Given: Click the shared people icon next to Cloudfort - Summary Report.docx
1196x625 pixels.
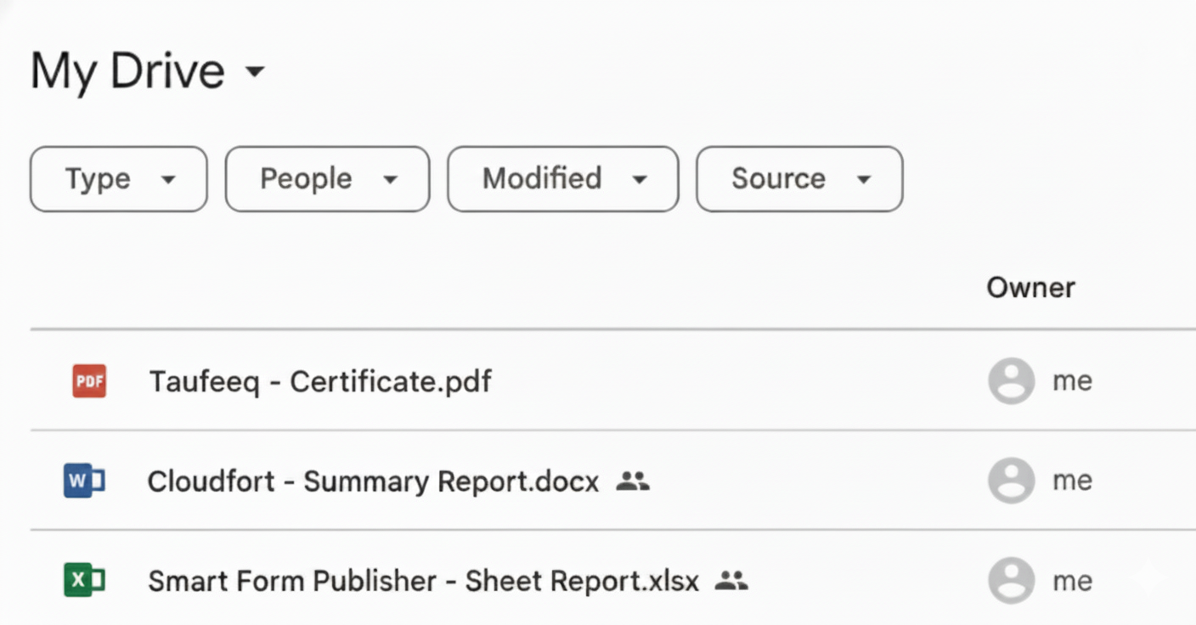Looking at the screenshot, I should point(634,481).
